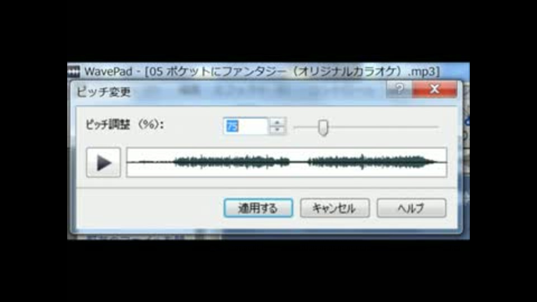This screenshot has width=537, height=302.
Task: Click the pitch percentage input field
Action: pyautogui.click(x=246, y=126)
